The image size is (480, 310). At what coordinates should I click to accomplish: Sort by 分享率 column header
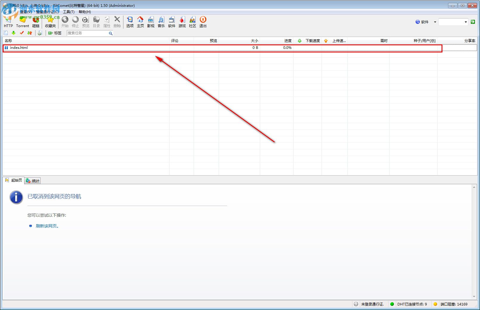(457, 41)
